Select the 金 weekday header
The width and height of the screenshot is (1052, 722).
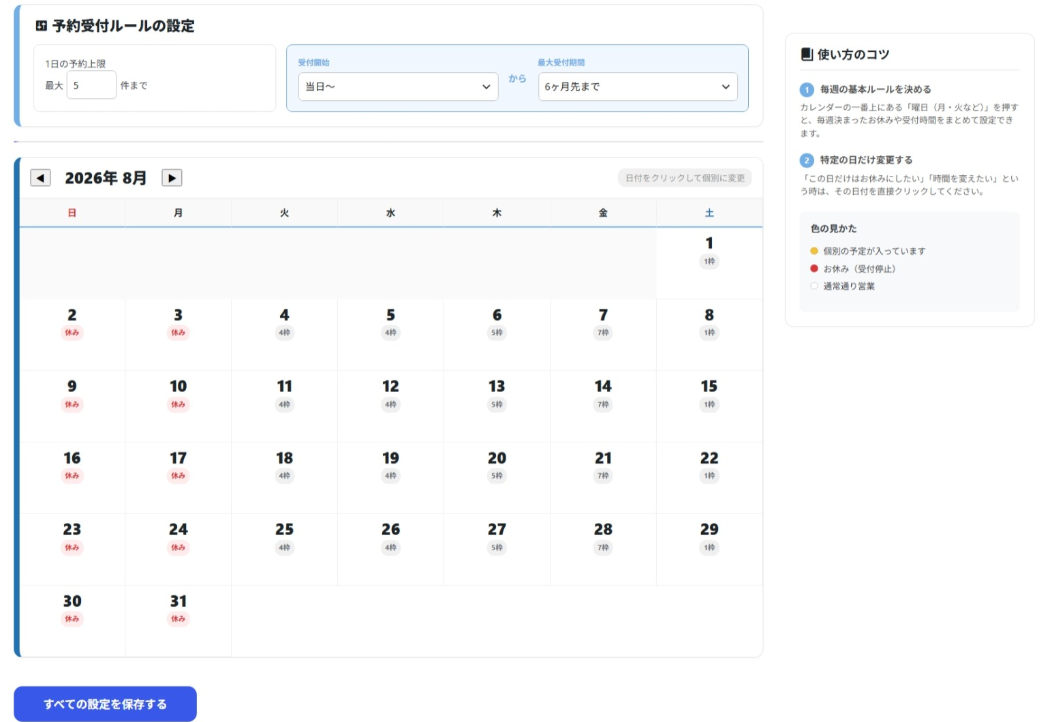604,213
